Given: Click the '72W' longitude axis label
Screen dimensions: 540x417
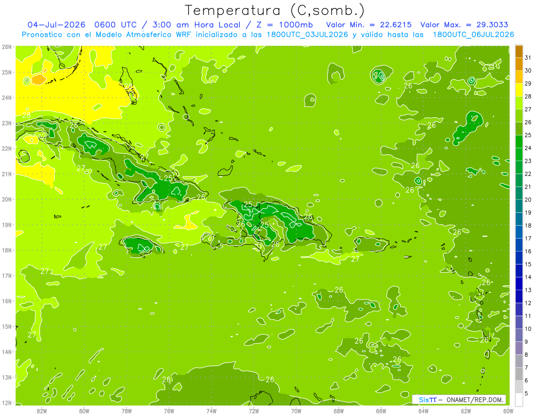Looking at the screenshot, I should point(254,410).
